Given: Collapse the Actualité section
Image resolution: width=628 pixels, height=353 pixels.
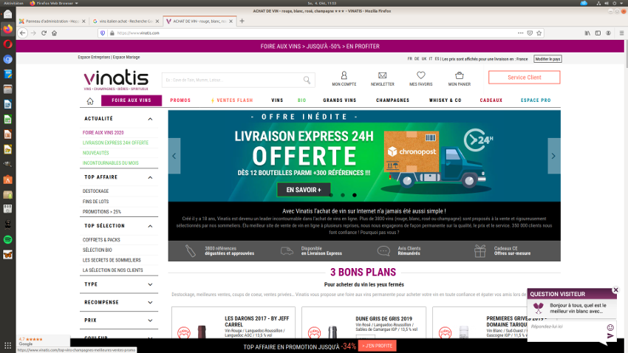Looking at the screenshot, I should tap(150, 119).
